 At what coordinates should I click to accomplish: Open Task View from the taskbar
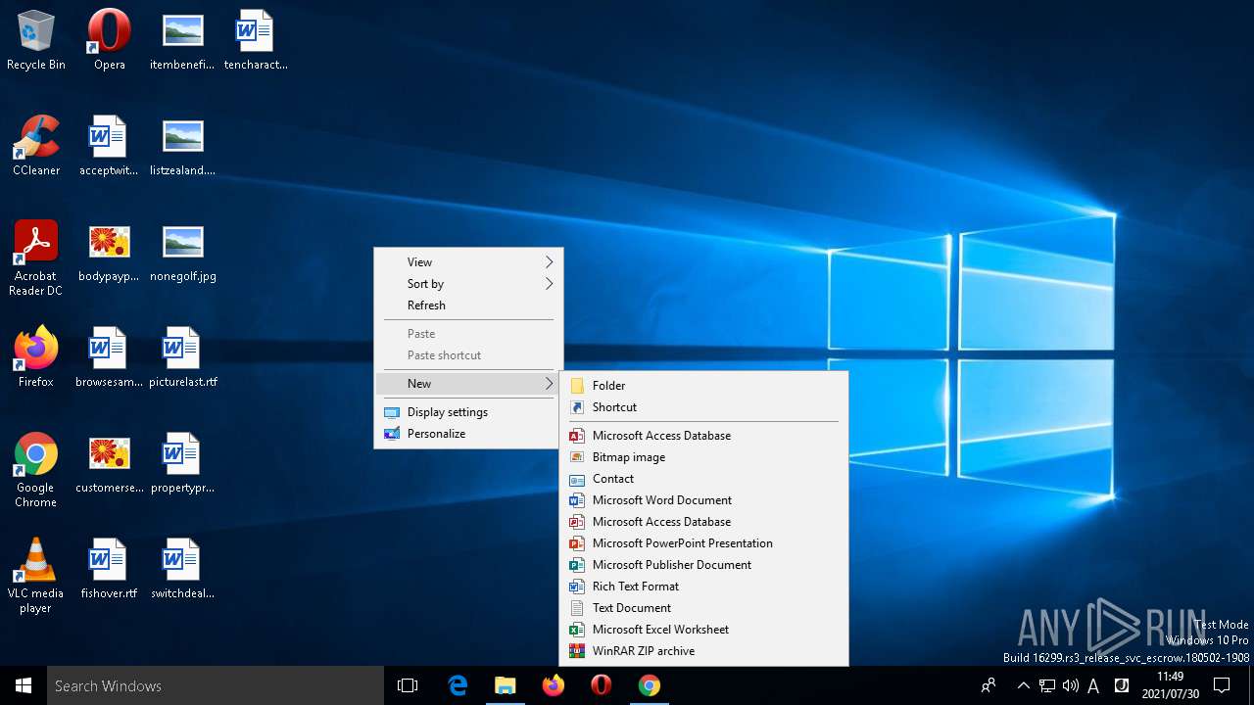(408, 685)
